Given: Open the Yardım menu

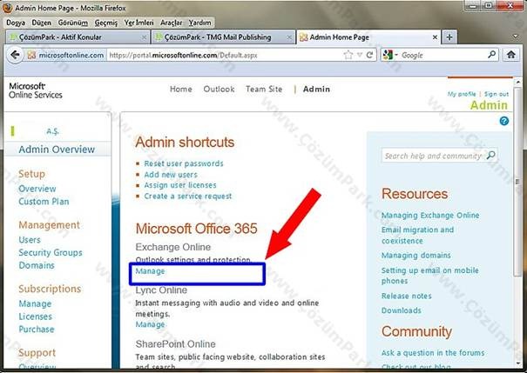Looking at the screenshot, I should [200, 23].
